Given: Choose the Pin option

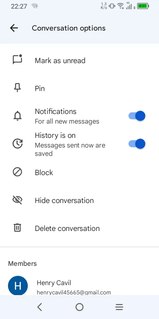Looking at the screenshot, I should point(79,88).
